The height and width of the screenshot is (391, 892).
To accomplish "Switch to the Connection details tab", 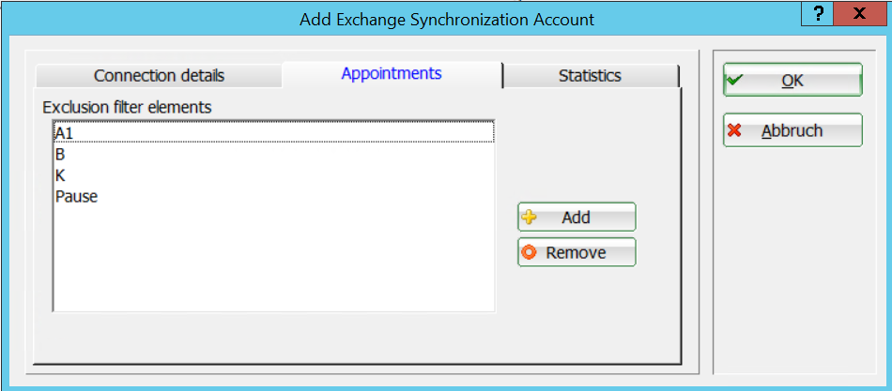I will pyautogui.click(x=159, y=76).
